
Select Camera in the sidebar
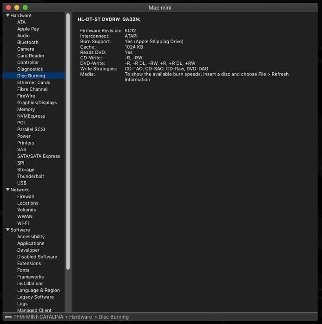point(26,49)
